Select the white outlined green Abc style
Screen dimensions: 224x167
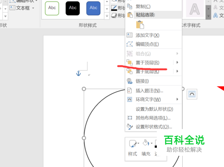coord(52,8)
